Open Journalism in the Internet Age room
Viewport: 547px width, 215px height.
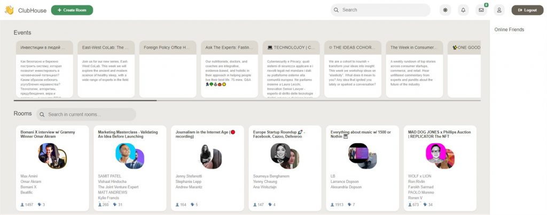(x=206, y=134)
